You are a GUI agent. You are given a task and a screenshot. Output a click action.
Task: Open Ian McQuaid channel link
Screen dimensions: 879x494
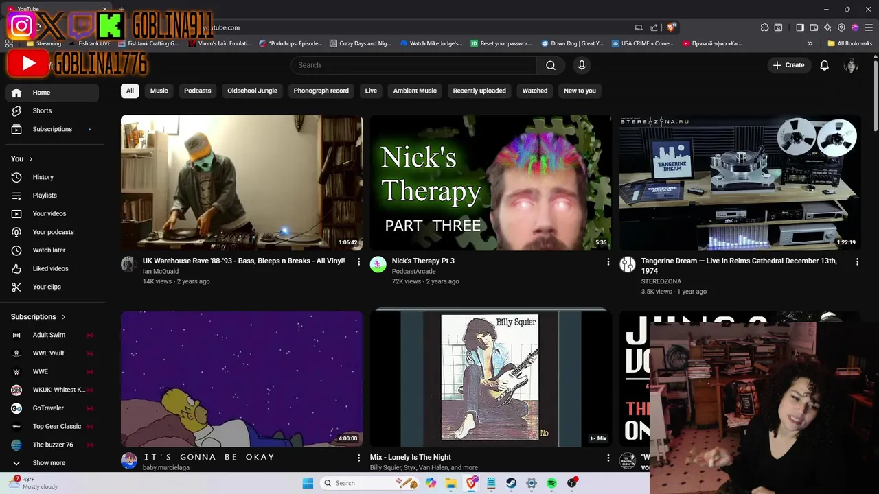[161, 272]
